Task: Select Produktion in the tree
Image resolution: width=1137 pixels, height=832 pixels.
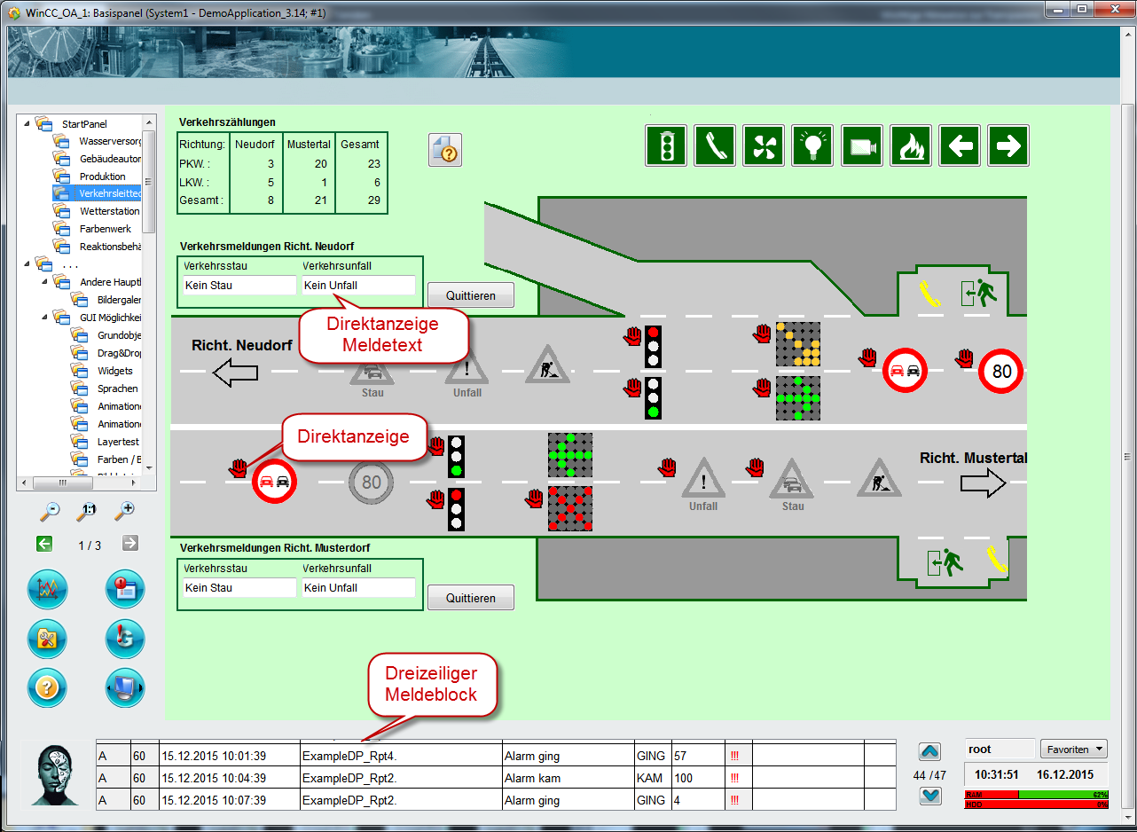Action: (103, 177)
